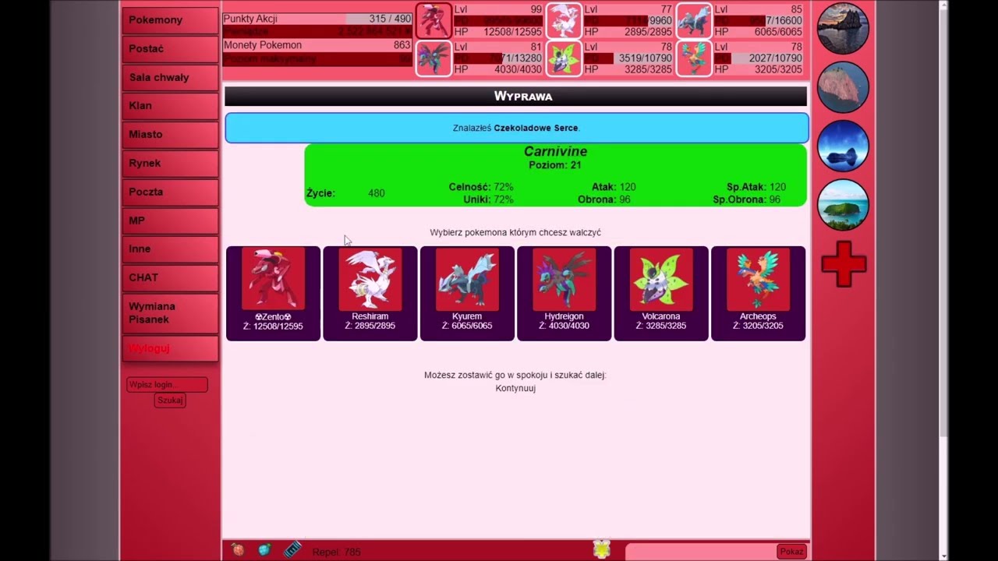Click the 'Repel: 785' counter
998x561 pixels.
(x=336, y=552)
